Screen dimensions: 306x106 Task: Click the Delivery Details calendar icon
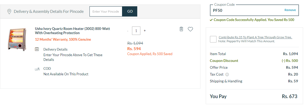coord(37,49)
